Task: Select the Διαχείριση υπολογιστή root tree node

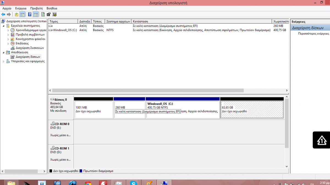Action: tap(26, 21)
